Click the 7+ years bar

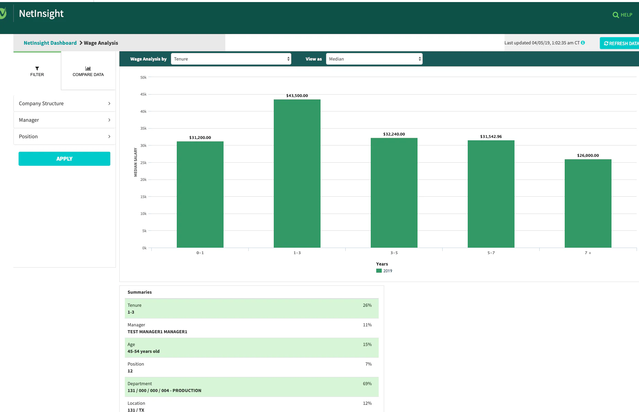tap(588, 203)
